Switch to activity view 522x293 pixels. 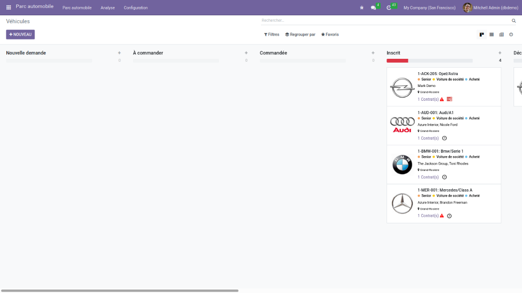tap(511, 35)
